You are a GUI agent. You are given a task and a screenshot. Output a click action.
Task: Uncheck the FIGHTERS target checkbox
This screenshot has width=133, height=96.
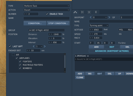(20, 61)
